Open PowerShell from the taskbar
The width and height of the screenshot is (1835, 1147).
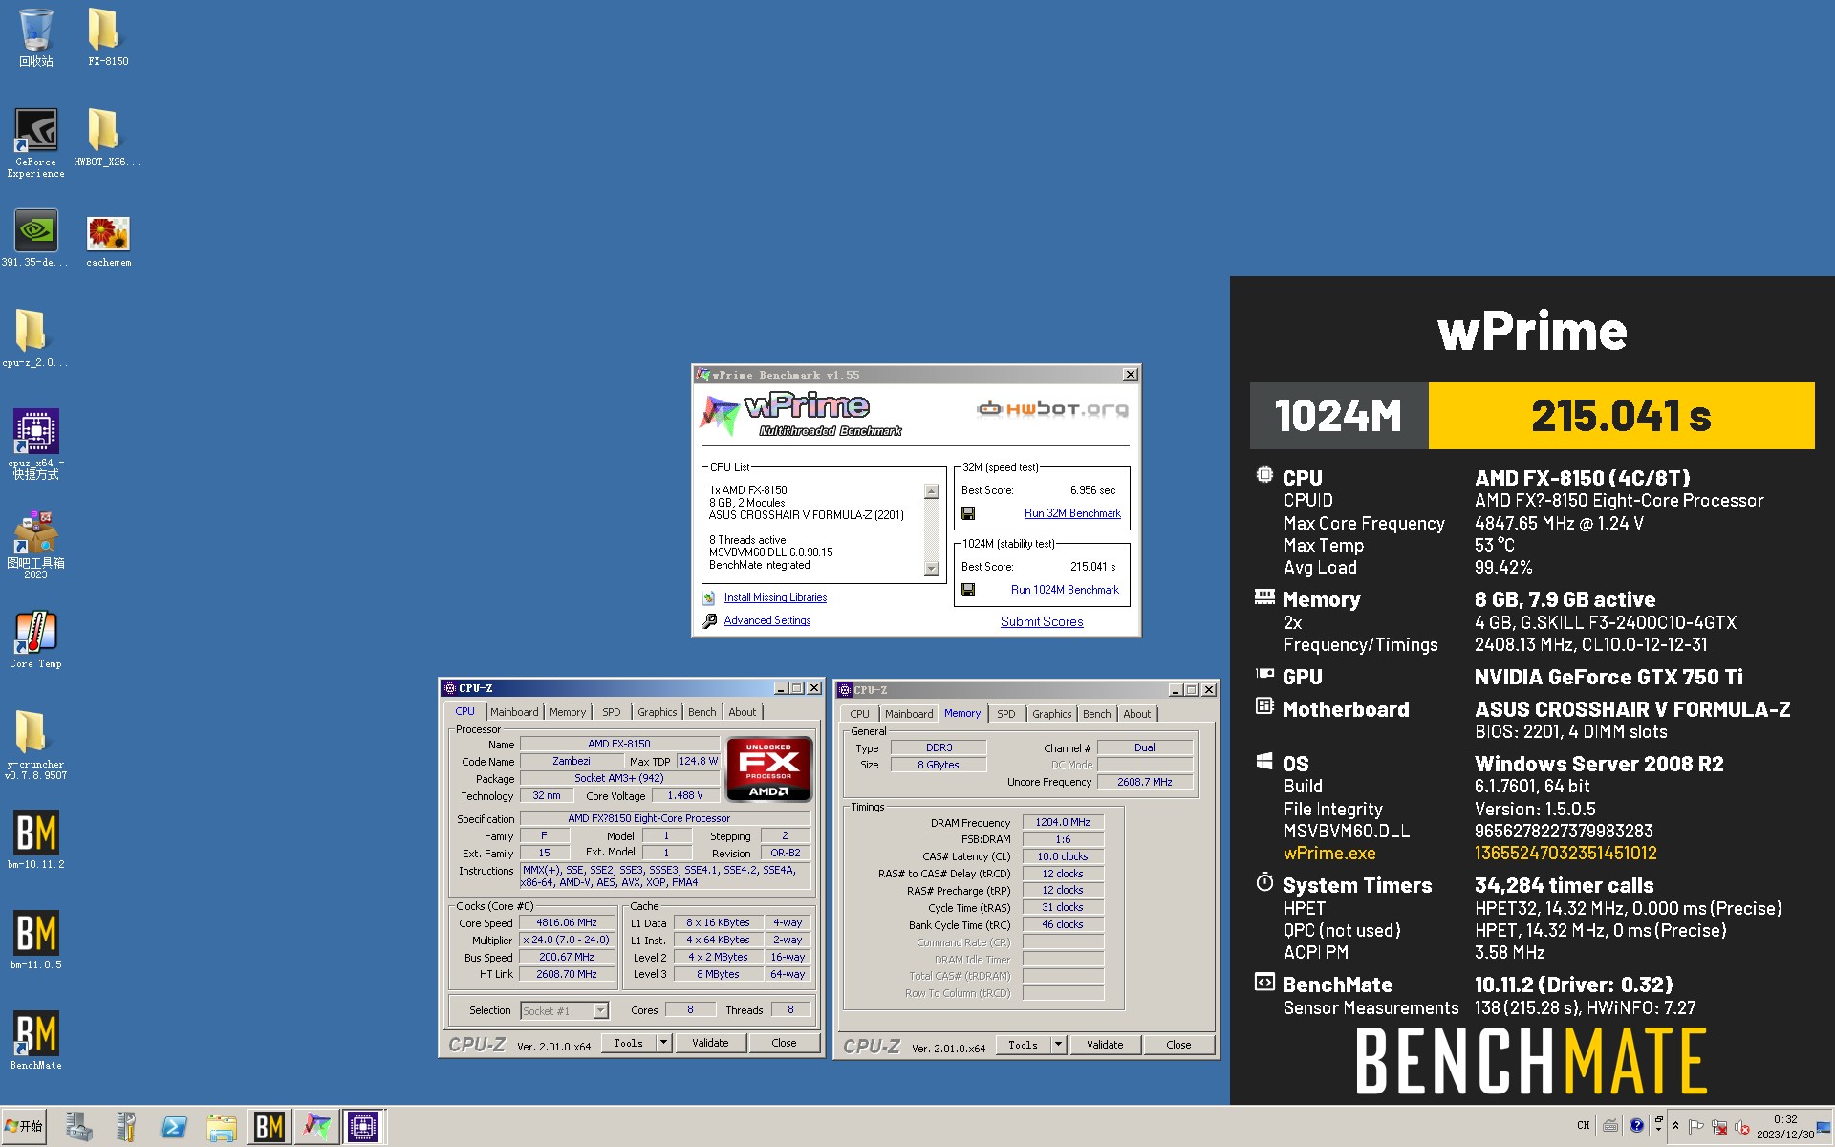click(x=174, y=1127)
